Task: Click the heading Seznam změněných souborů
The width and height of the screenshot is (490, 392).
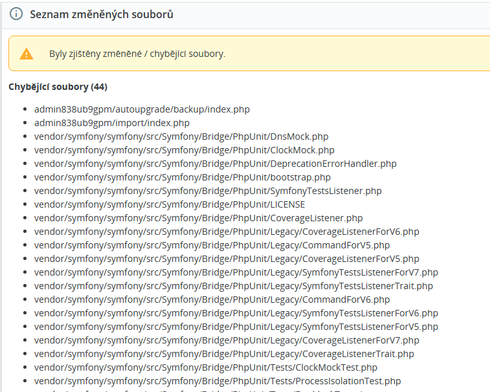Action: tap(102, 14)
